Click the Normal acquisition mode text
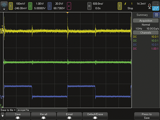Viewport: 160px width, 120px height. [146, 25]
